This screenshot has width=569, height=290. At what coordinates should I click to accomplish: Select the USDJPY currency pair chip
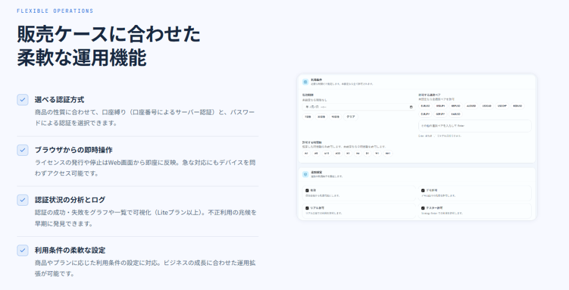tap(441, 105)
